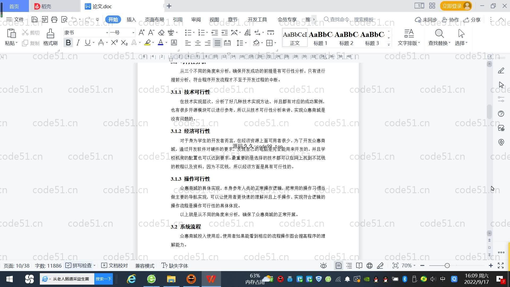The image size is (510, 287).
Task: Click the Save icon in the quick access toolbar
Action: 34,19
